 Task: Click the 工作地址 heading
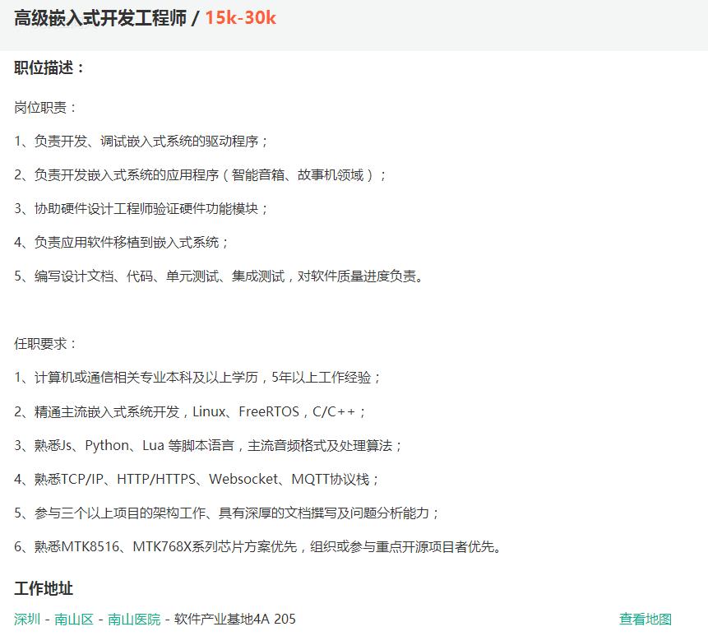[x=44, y=588]
